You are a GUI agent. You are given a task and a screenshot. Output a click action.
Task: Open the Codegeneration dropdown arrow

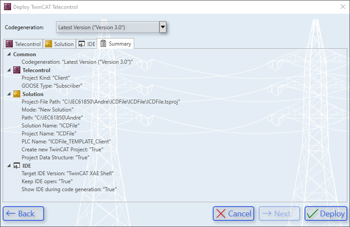point(163,27)
